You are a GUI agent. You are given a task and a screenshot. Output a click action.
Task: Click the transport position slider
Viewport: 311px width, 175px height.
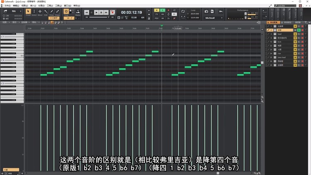click(x=99, y=17)
